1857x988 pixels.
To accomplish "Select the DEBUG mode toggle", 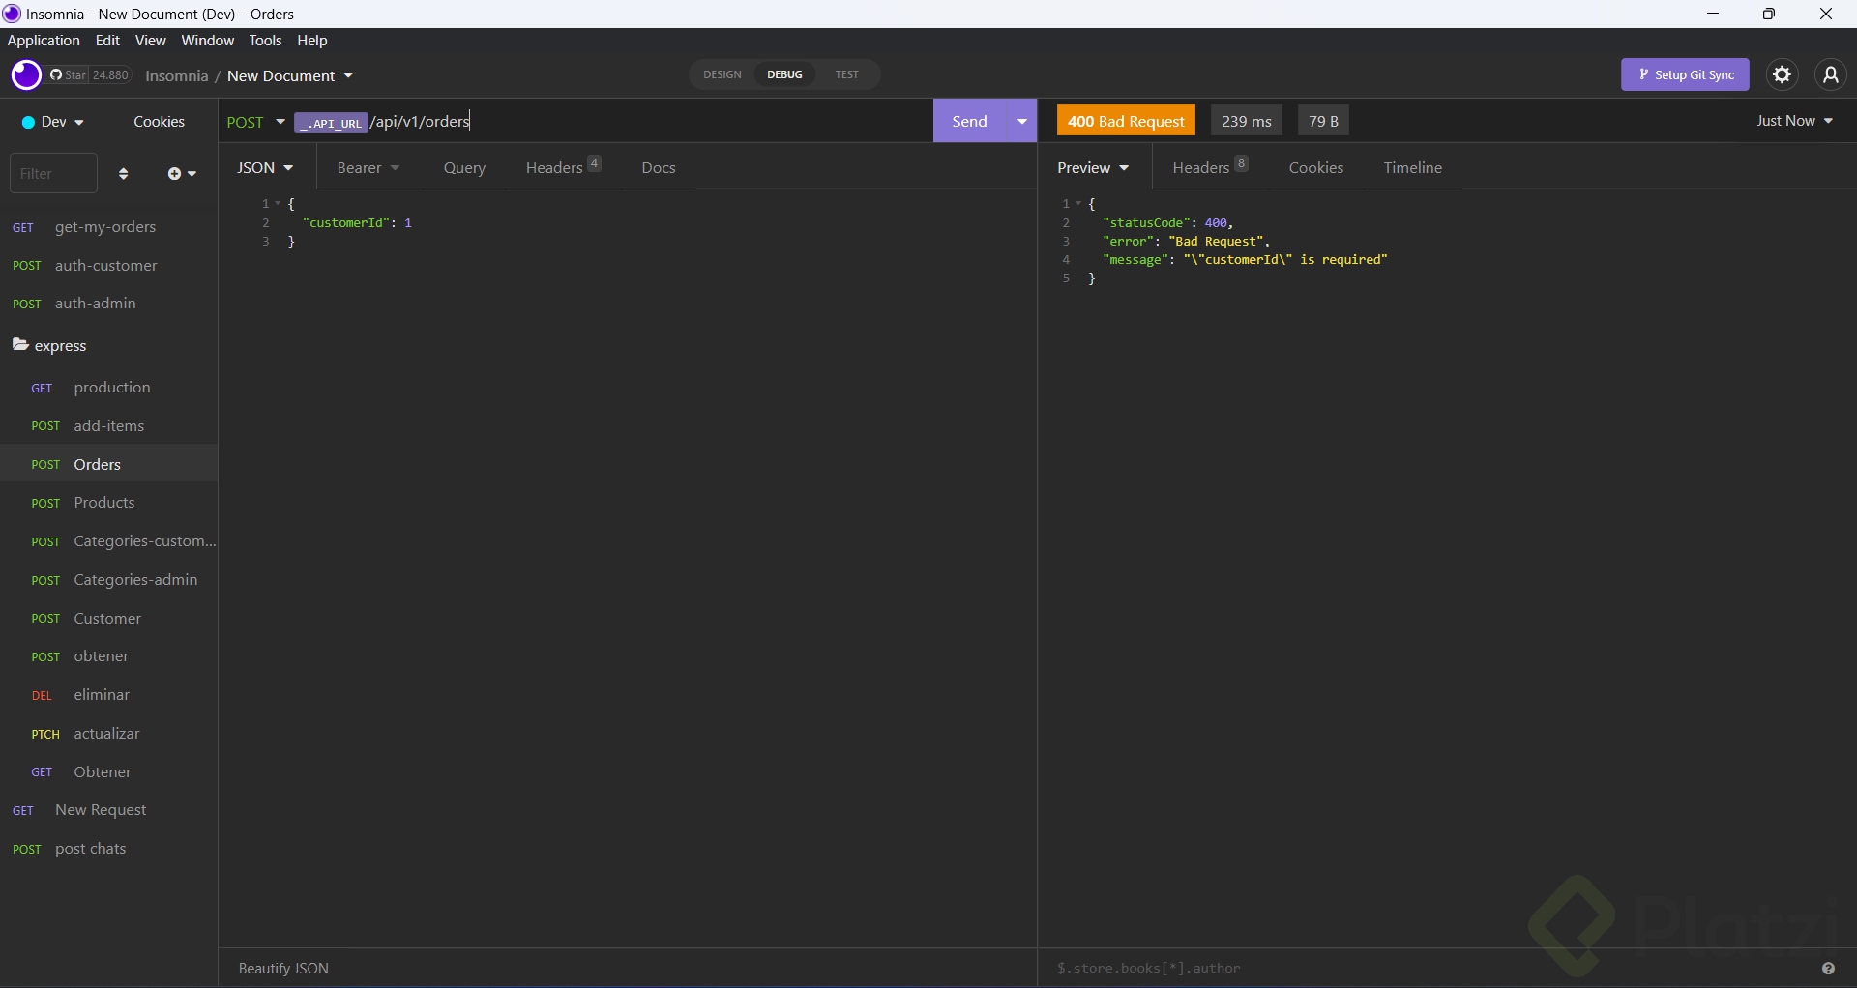I will pyautogui.click(x=784, y=74).
